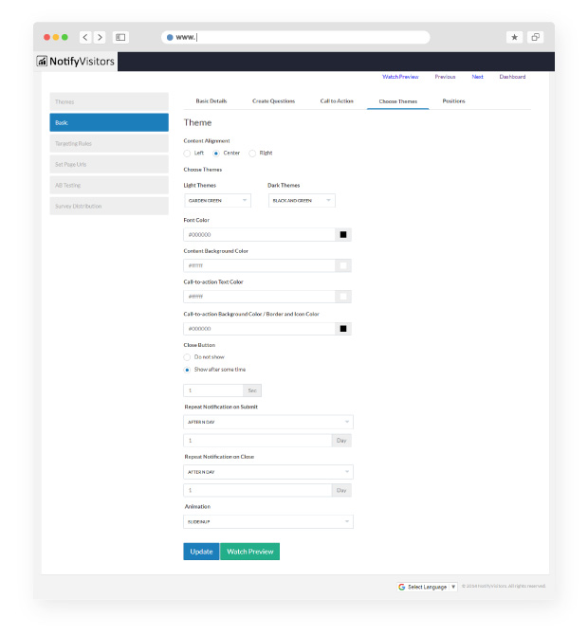Click the Font Color hex input
The image size is (588, 635).
pos(259,234)
